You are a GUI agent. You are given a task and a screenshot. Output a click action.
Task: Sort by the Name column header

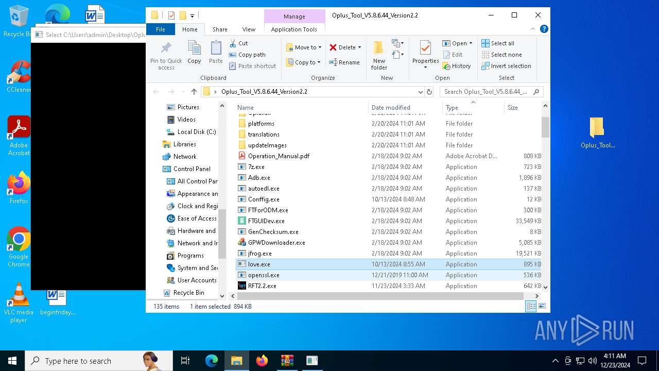(x=301, y=108)
